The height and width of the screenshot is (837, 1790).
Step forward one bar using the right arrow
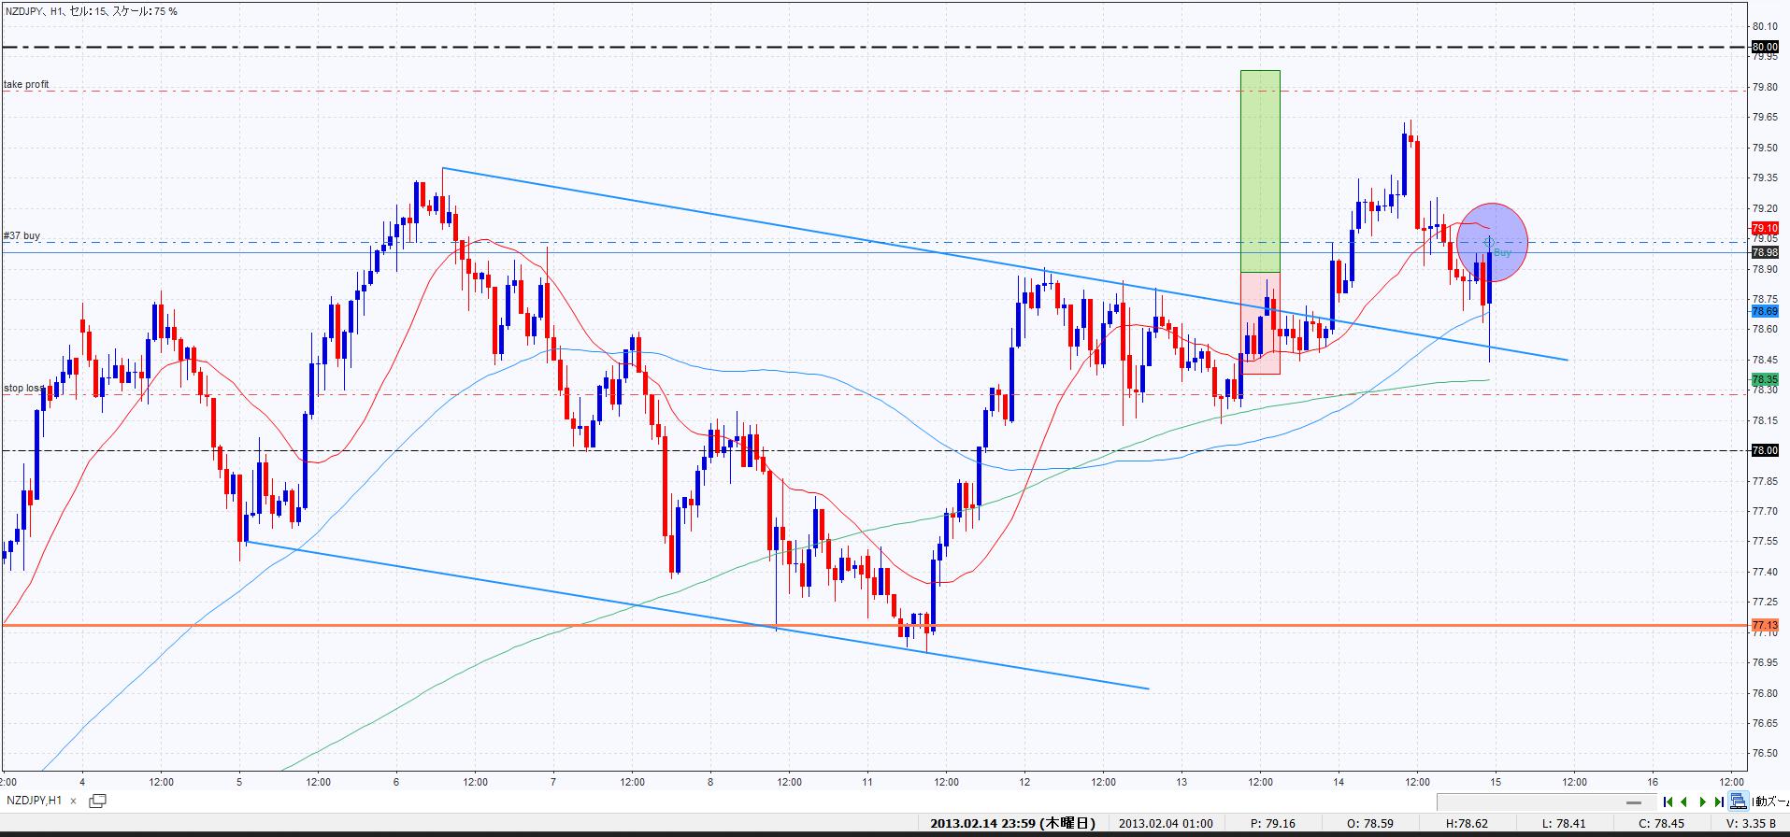click(1702, 802)
